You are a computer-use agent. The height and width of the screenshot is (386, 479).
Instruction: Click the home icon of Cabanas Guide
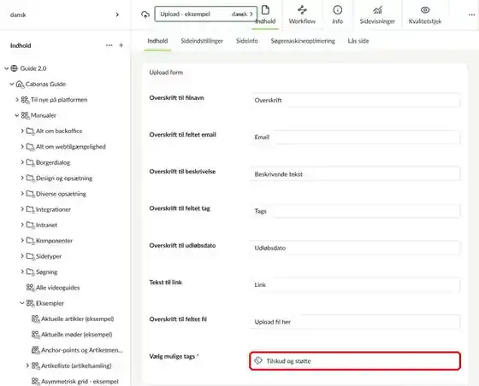pyautogui.click(x=20, y=85)
